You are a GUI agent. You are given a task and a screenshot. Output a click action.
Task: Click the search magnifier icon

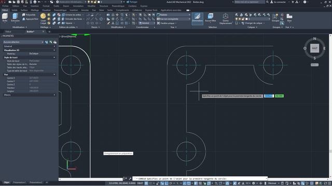[267, 2]
